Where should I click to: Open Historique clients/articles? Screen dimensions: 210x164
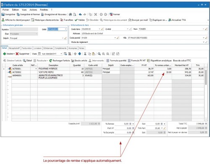coord(45,20)
